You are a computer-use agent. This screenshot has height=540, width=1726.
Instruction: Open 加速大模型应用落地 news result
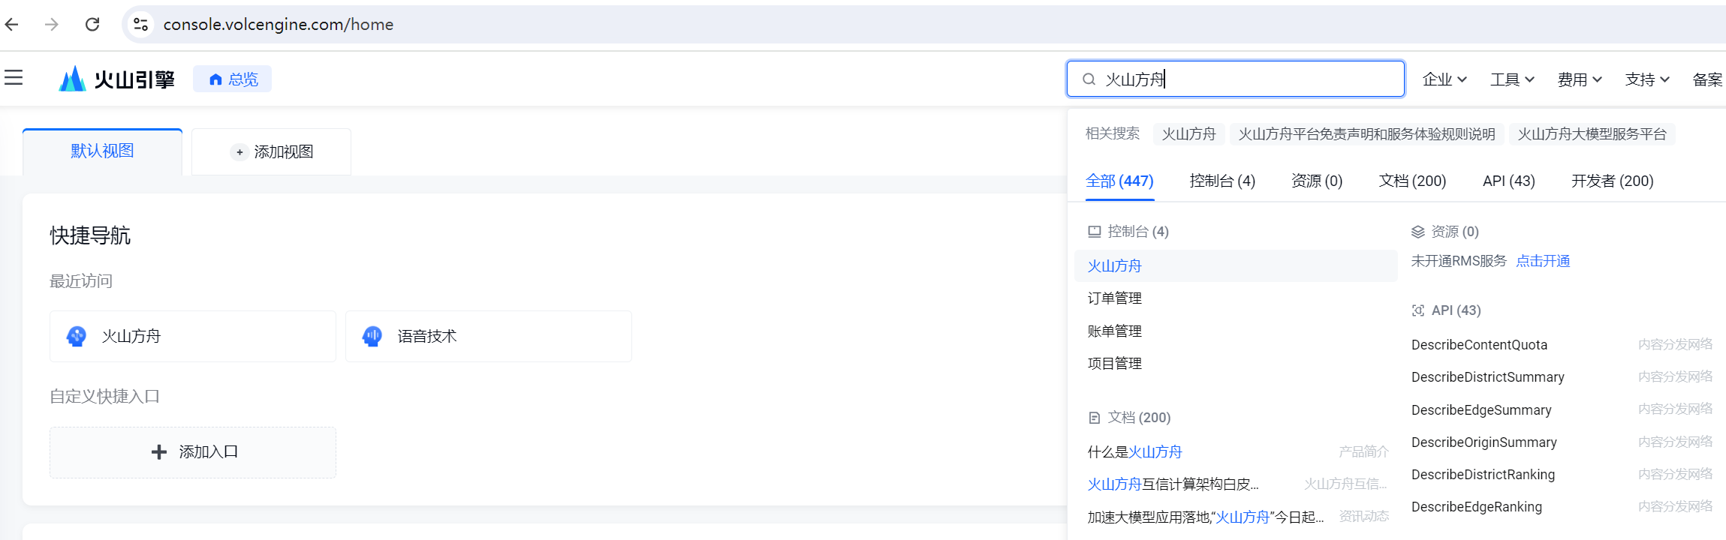pyautogui.click(x=1206, y=517)
